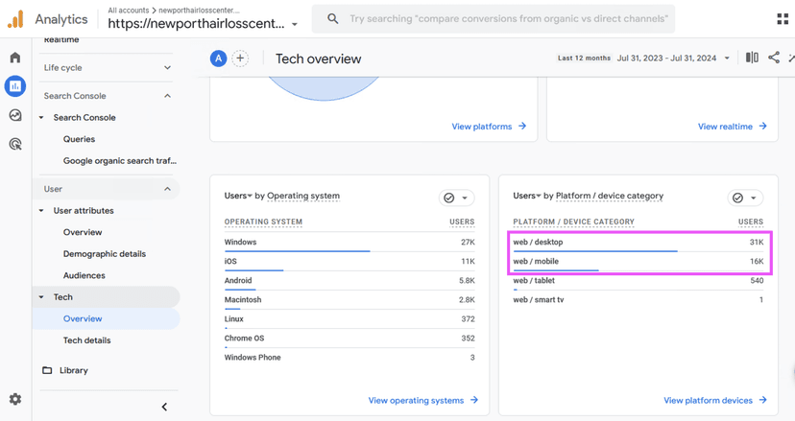
Task: Add a new comparison with plus icon
Action: coord(240,58)
